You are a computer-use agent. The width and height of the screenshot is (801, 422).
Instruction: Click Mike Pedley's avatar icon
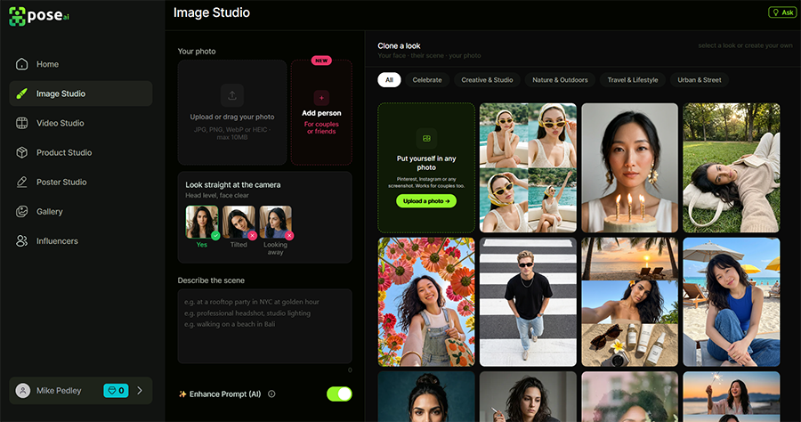pyautogui.click(x=23, y=390)
